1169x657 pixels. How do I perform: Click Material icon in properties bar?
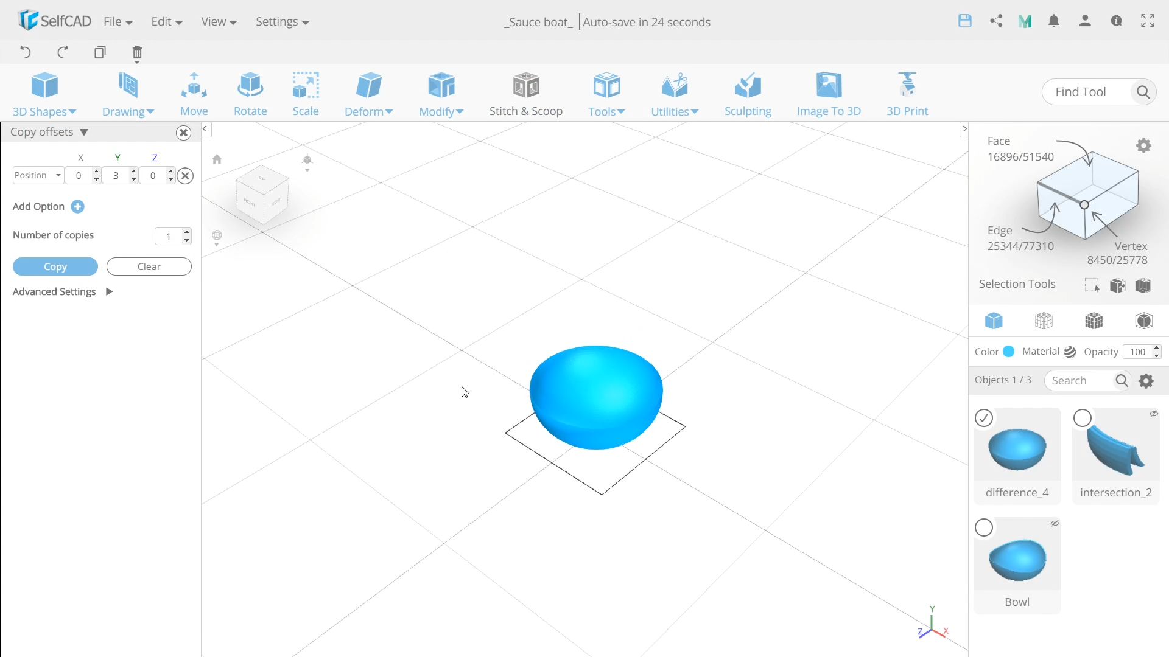tap(1070, 352)
